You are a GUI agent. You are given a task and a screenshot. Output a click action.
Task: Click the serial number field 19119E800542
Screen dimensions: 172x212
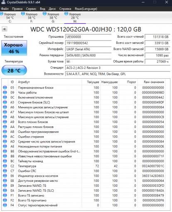click(x=88, y=43)
